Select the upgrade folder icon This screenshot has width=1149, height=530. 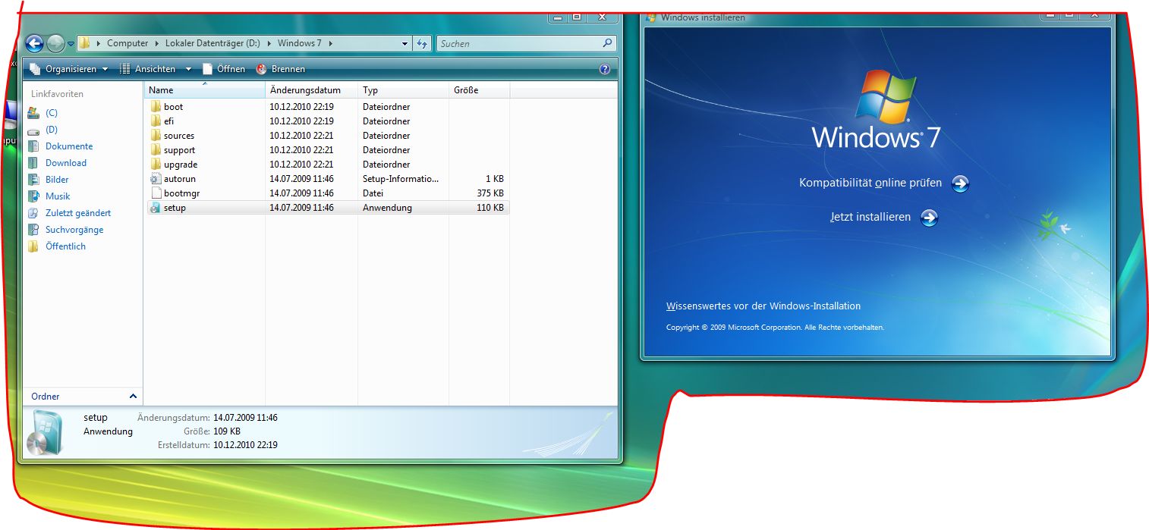[156, 165]
